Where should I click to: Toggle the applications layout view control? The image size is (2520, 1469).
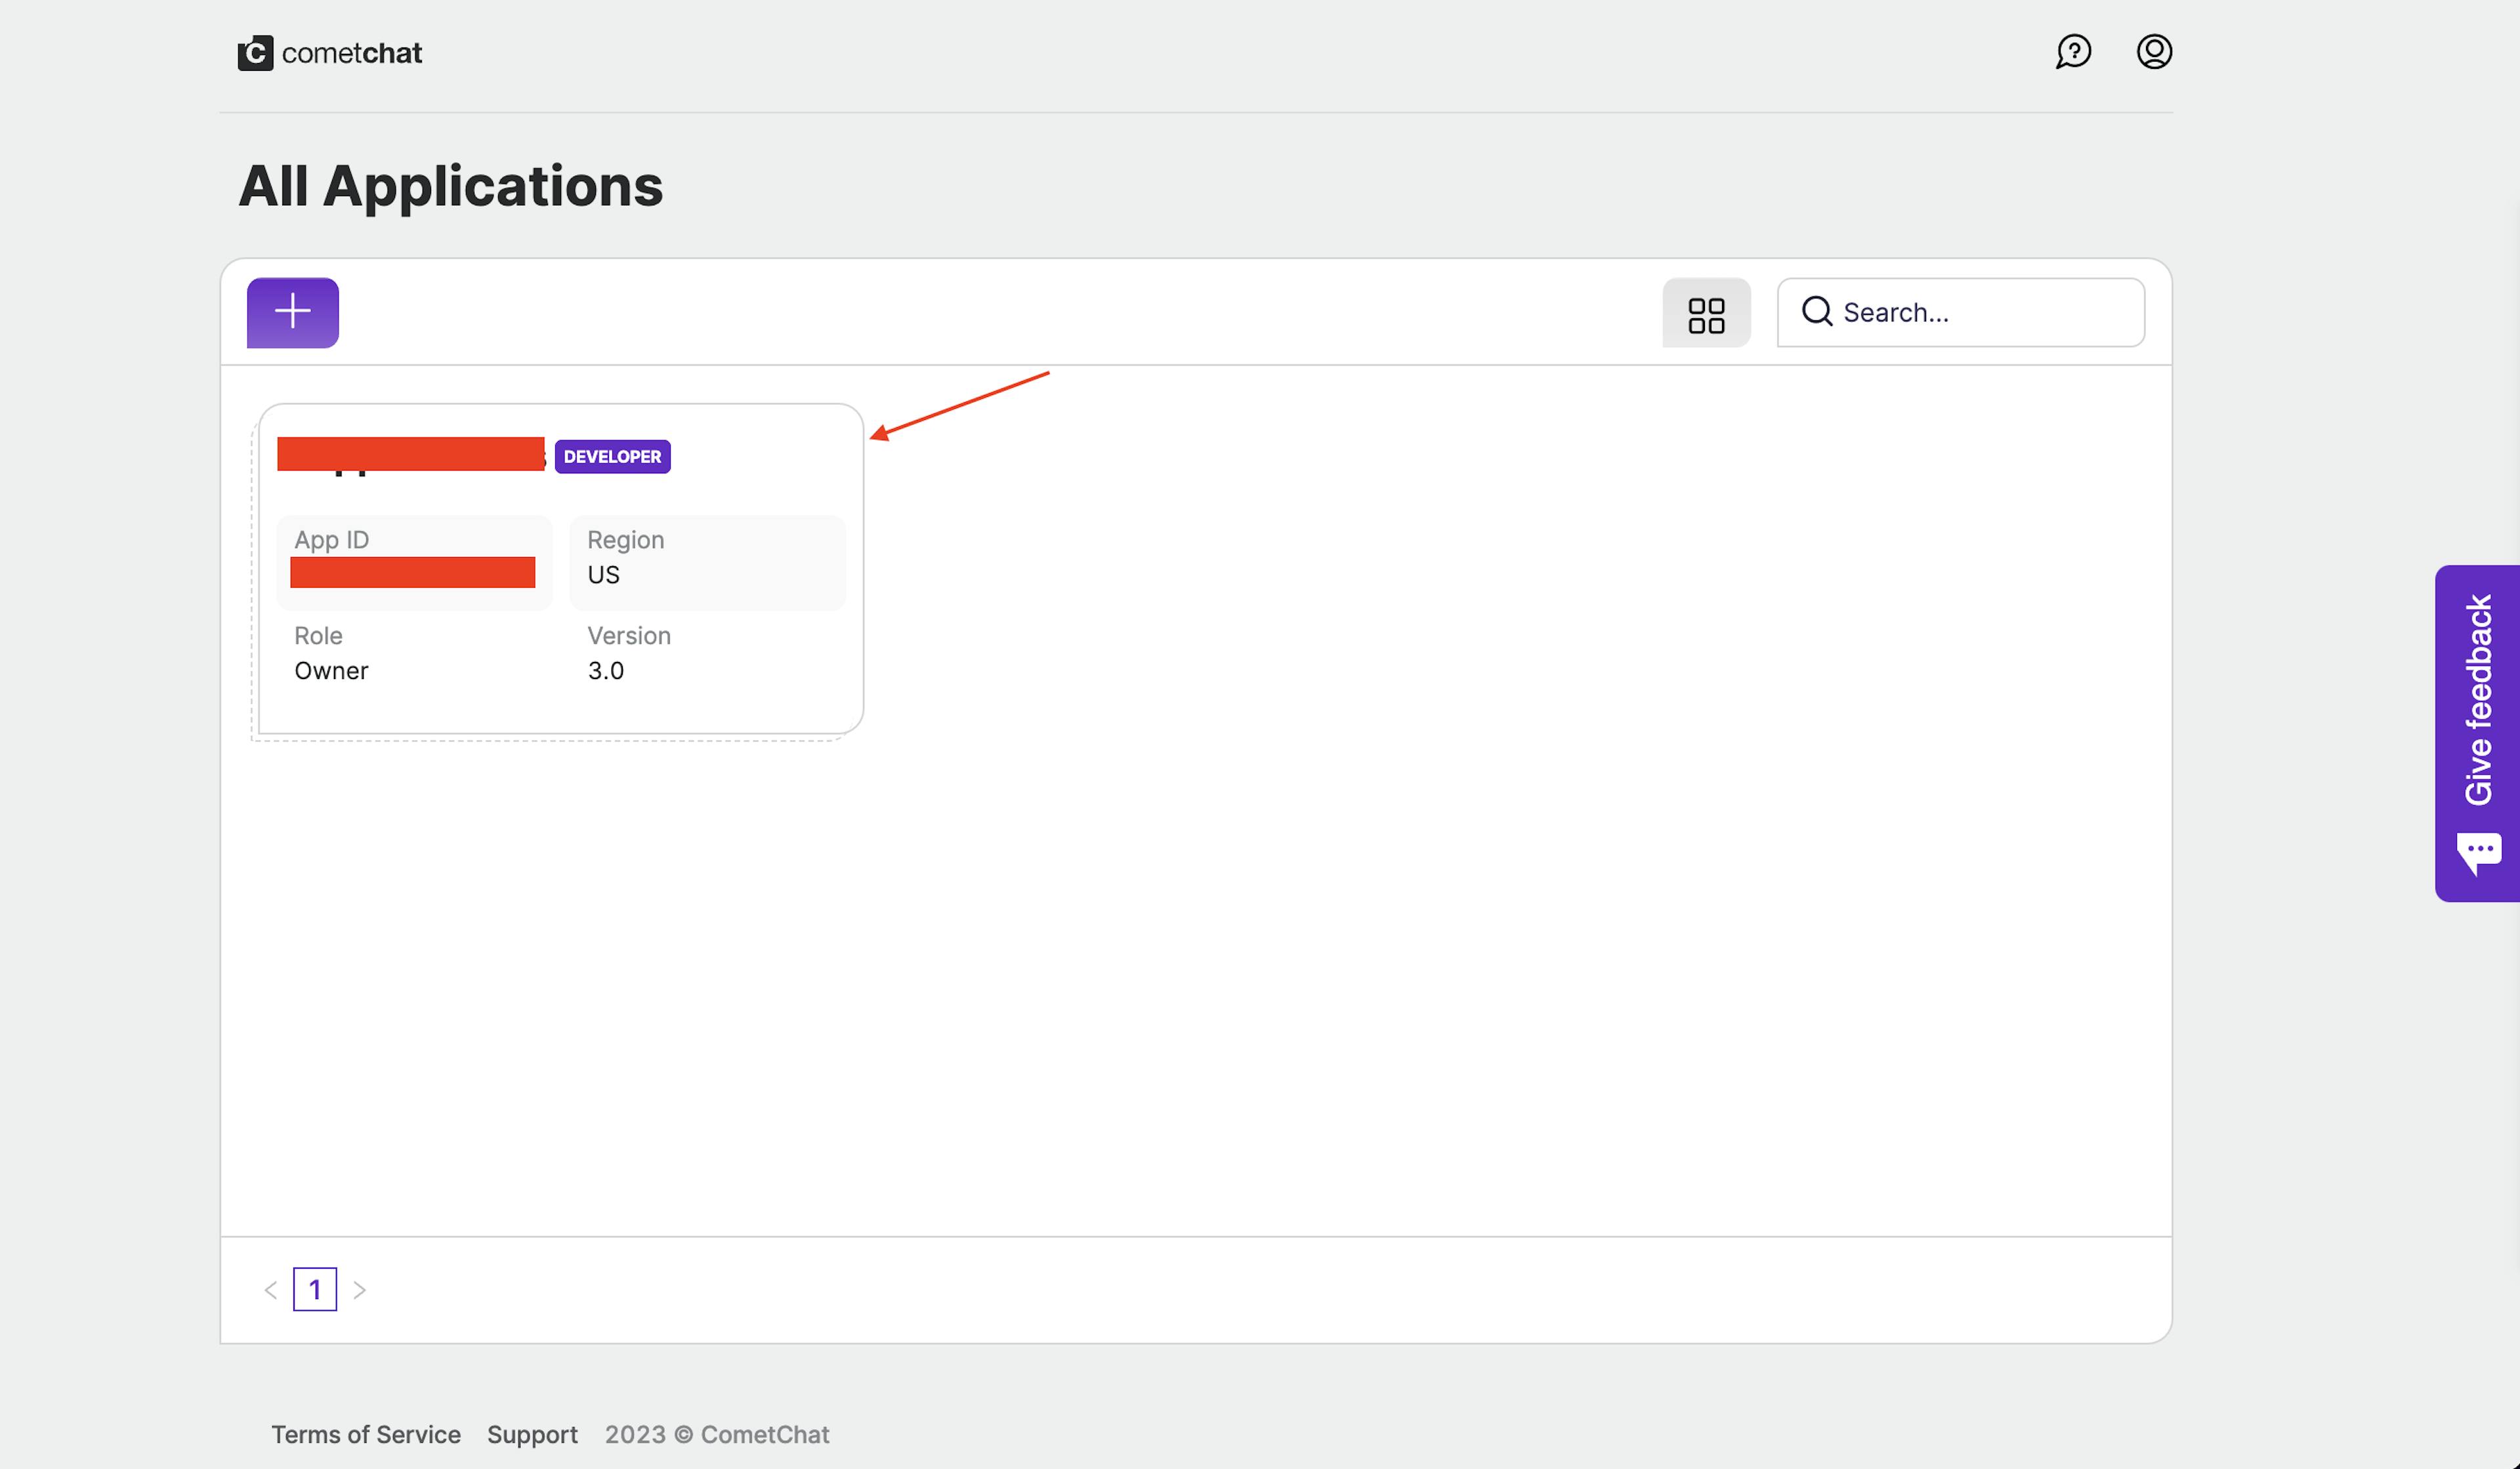(1706, 313)
